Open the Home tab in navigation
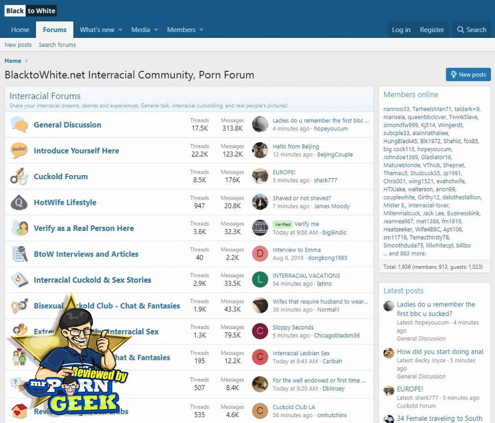 (x=20, y=30)
